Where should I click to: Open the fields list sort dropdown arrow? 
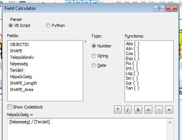pos(85,42)
